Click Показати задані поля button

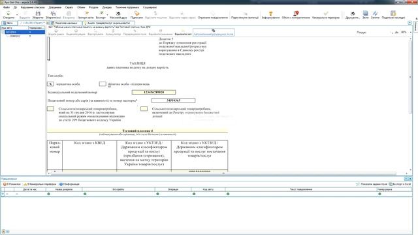pyautogui.click(x=372, y=184)
